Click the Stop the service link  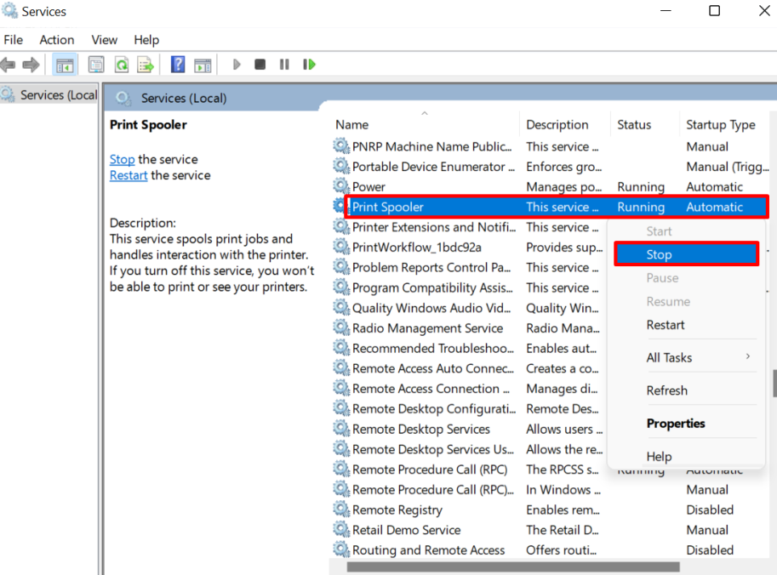click(x=122, y=159)
